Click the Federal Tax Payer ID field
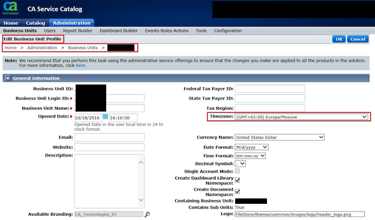The image size is (375, 220). pyautogui.click(x=270, y=89)
